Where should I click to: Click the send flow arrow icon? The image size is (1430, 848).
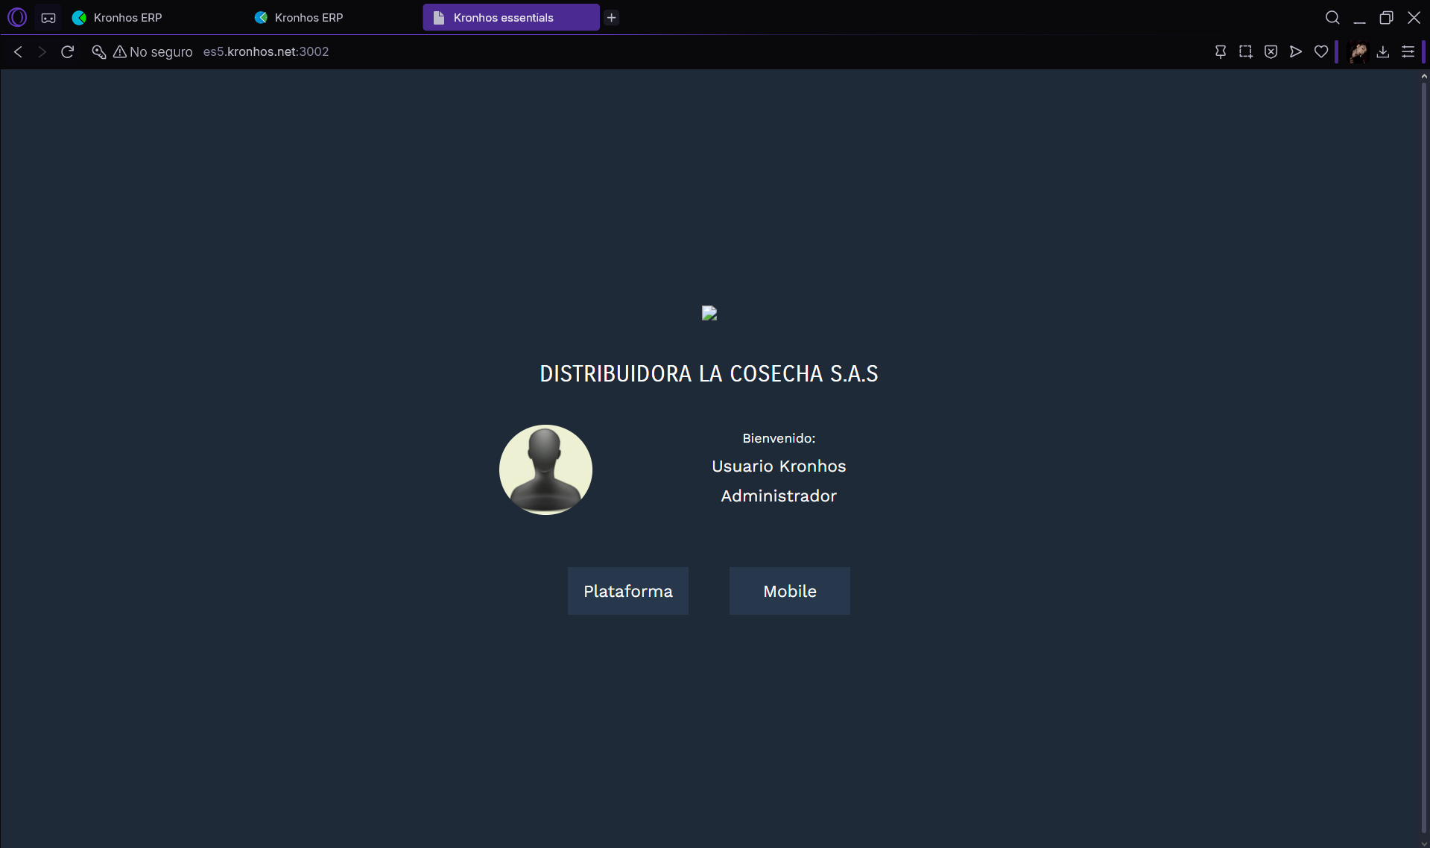click(x=1296, y=51)
